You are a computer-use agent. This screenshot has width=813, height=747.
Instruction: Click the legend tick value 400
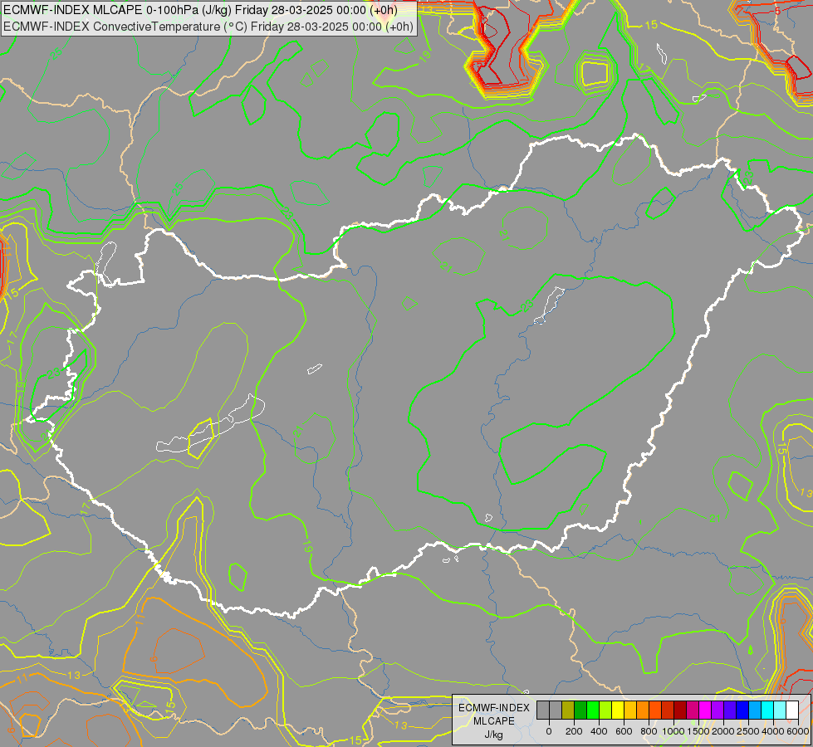[599, 731]
